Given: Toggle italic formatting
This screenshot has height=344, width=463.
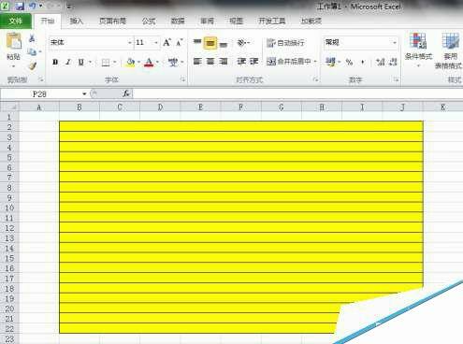Looking at the screenshot, I should click(x=68, y=62).
